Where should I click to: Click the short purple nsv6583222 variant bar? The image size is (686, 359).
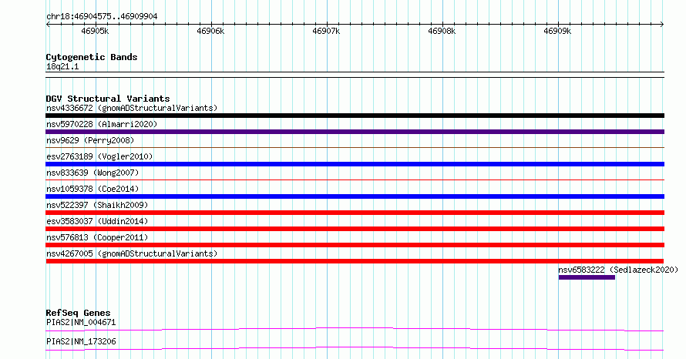click(587, 277)
